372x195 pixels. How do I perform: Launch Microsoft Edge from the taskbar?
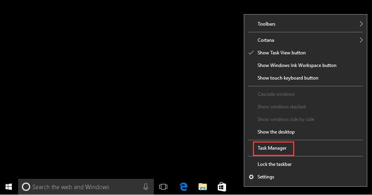point(183,187)
